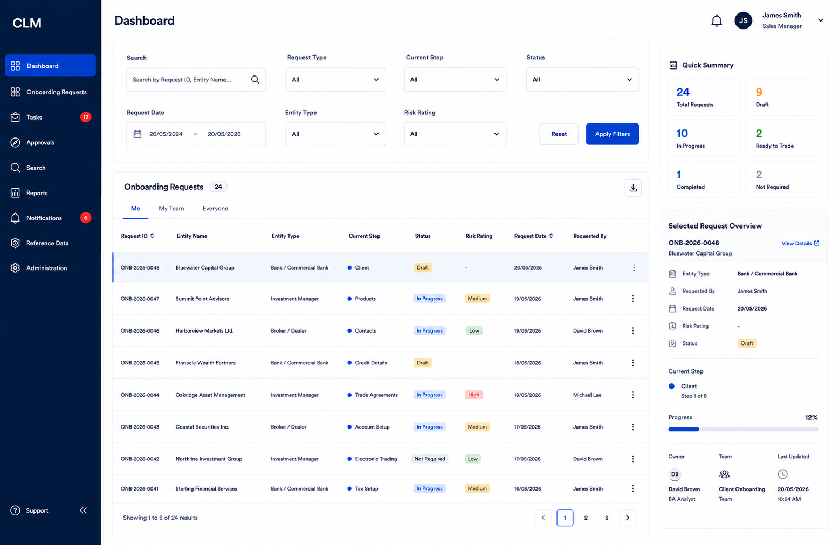Click the Not Required status badge
The height and width of the screenshot is (545, 839).
tap(430, 459)
